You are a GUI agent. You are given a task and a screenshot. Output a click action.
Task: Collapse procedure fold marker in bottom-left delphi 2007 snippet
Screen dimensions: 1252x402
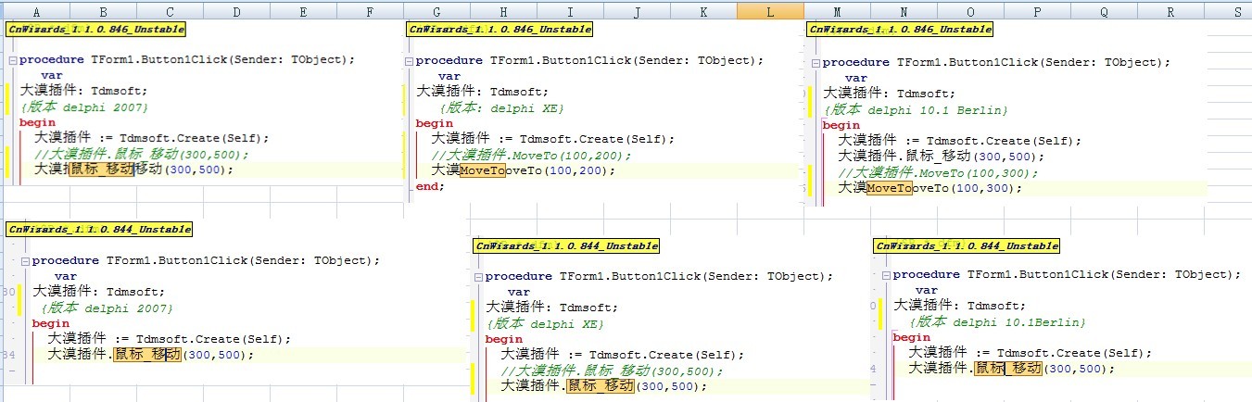coord(25,261)
